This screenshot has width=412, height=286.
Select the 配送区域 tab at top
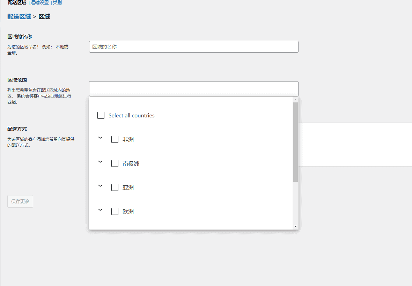pyautogui.click(x=17, y=3)
